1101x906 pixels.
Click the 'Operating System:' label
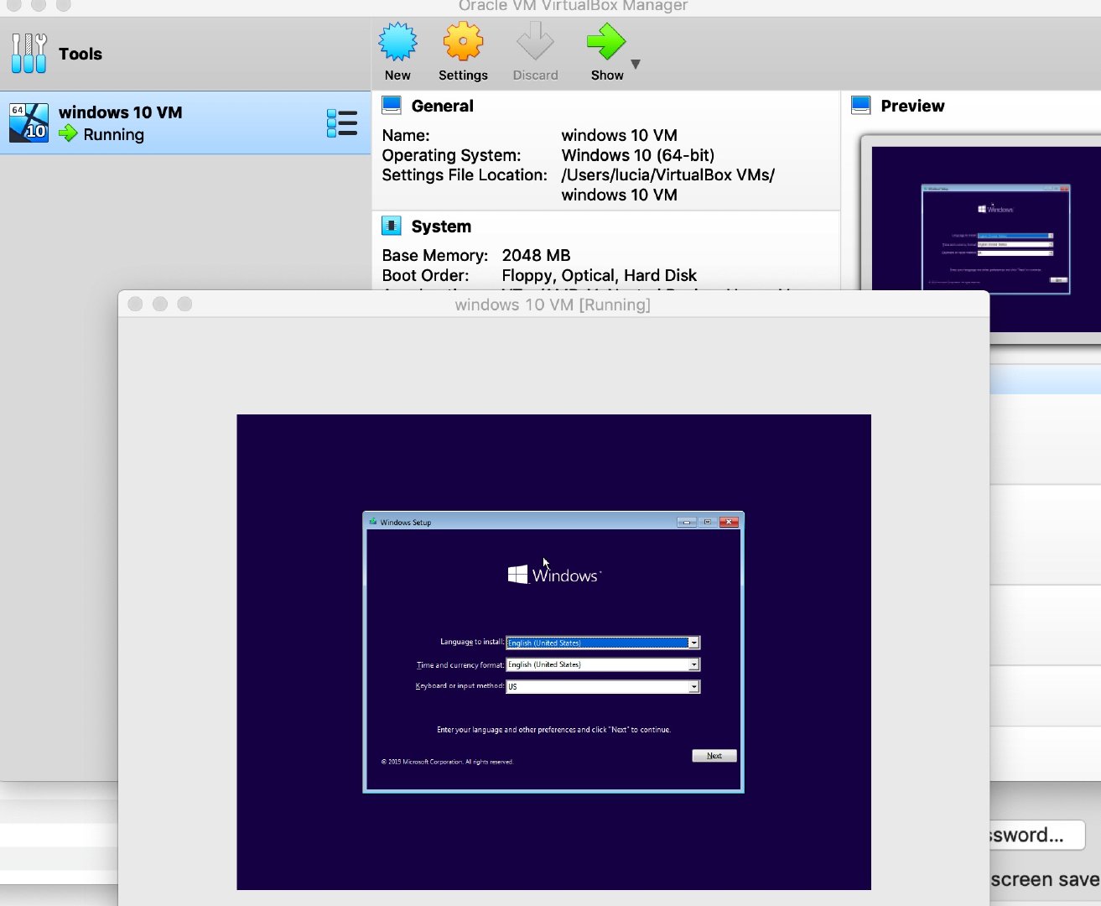tap(451, 155)
